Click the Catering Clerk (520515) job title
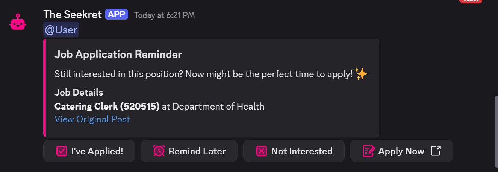 (107, 107)
